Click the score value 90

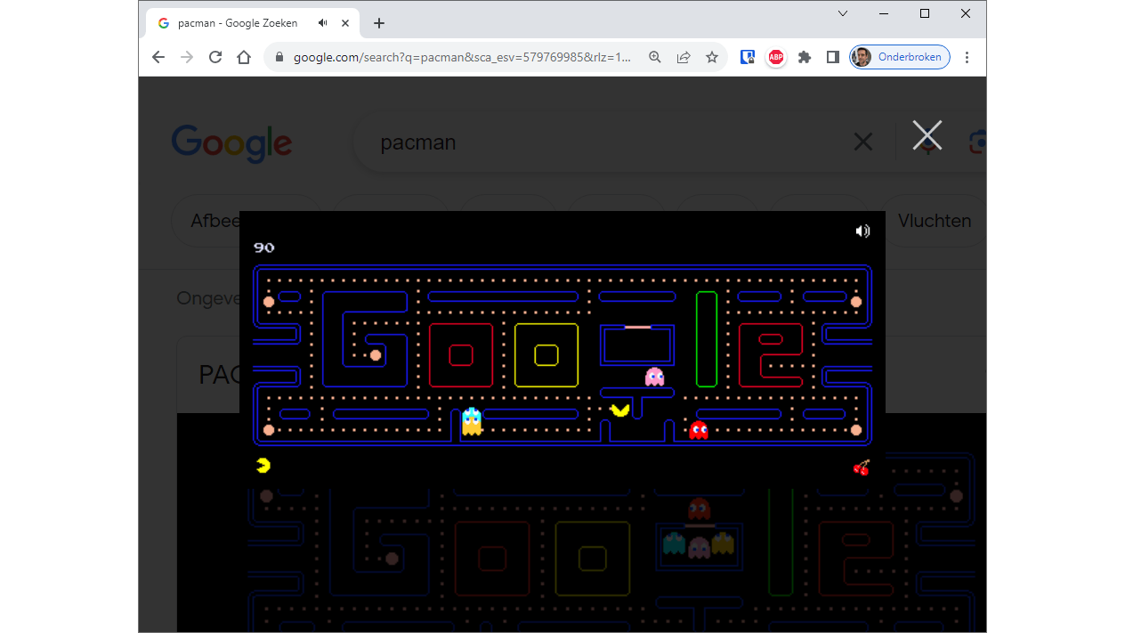click(263, 248)
